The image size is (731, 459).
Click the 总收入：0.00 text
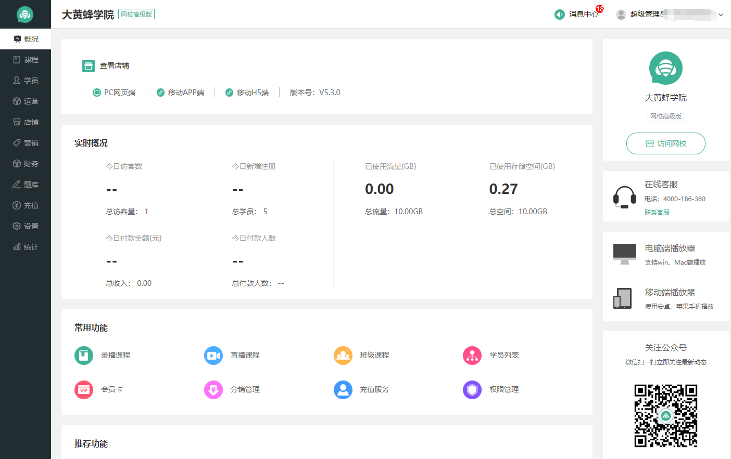pos(129,283)
